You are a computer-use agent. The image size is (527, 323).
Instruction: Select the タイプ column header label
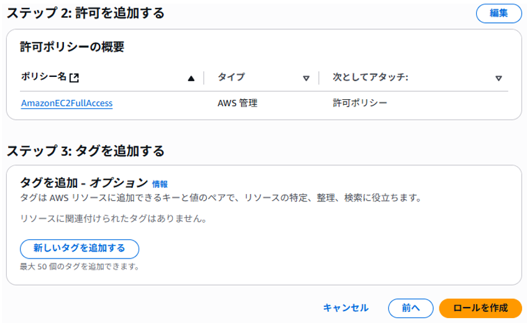click(231, 77)
